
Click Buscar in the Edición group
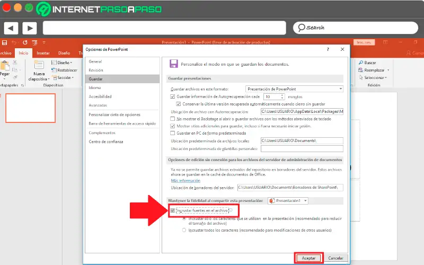click(367, 63)
